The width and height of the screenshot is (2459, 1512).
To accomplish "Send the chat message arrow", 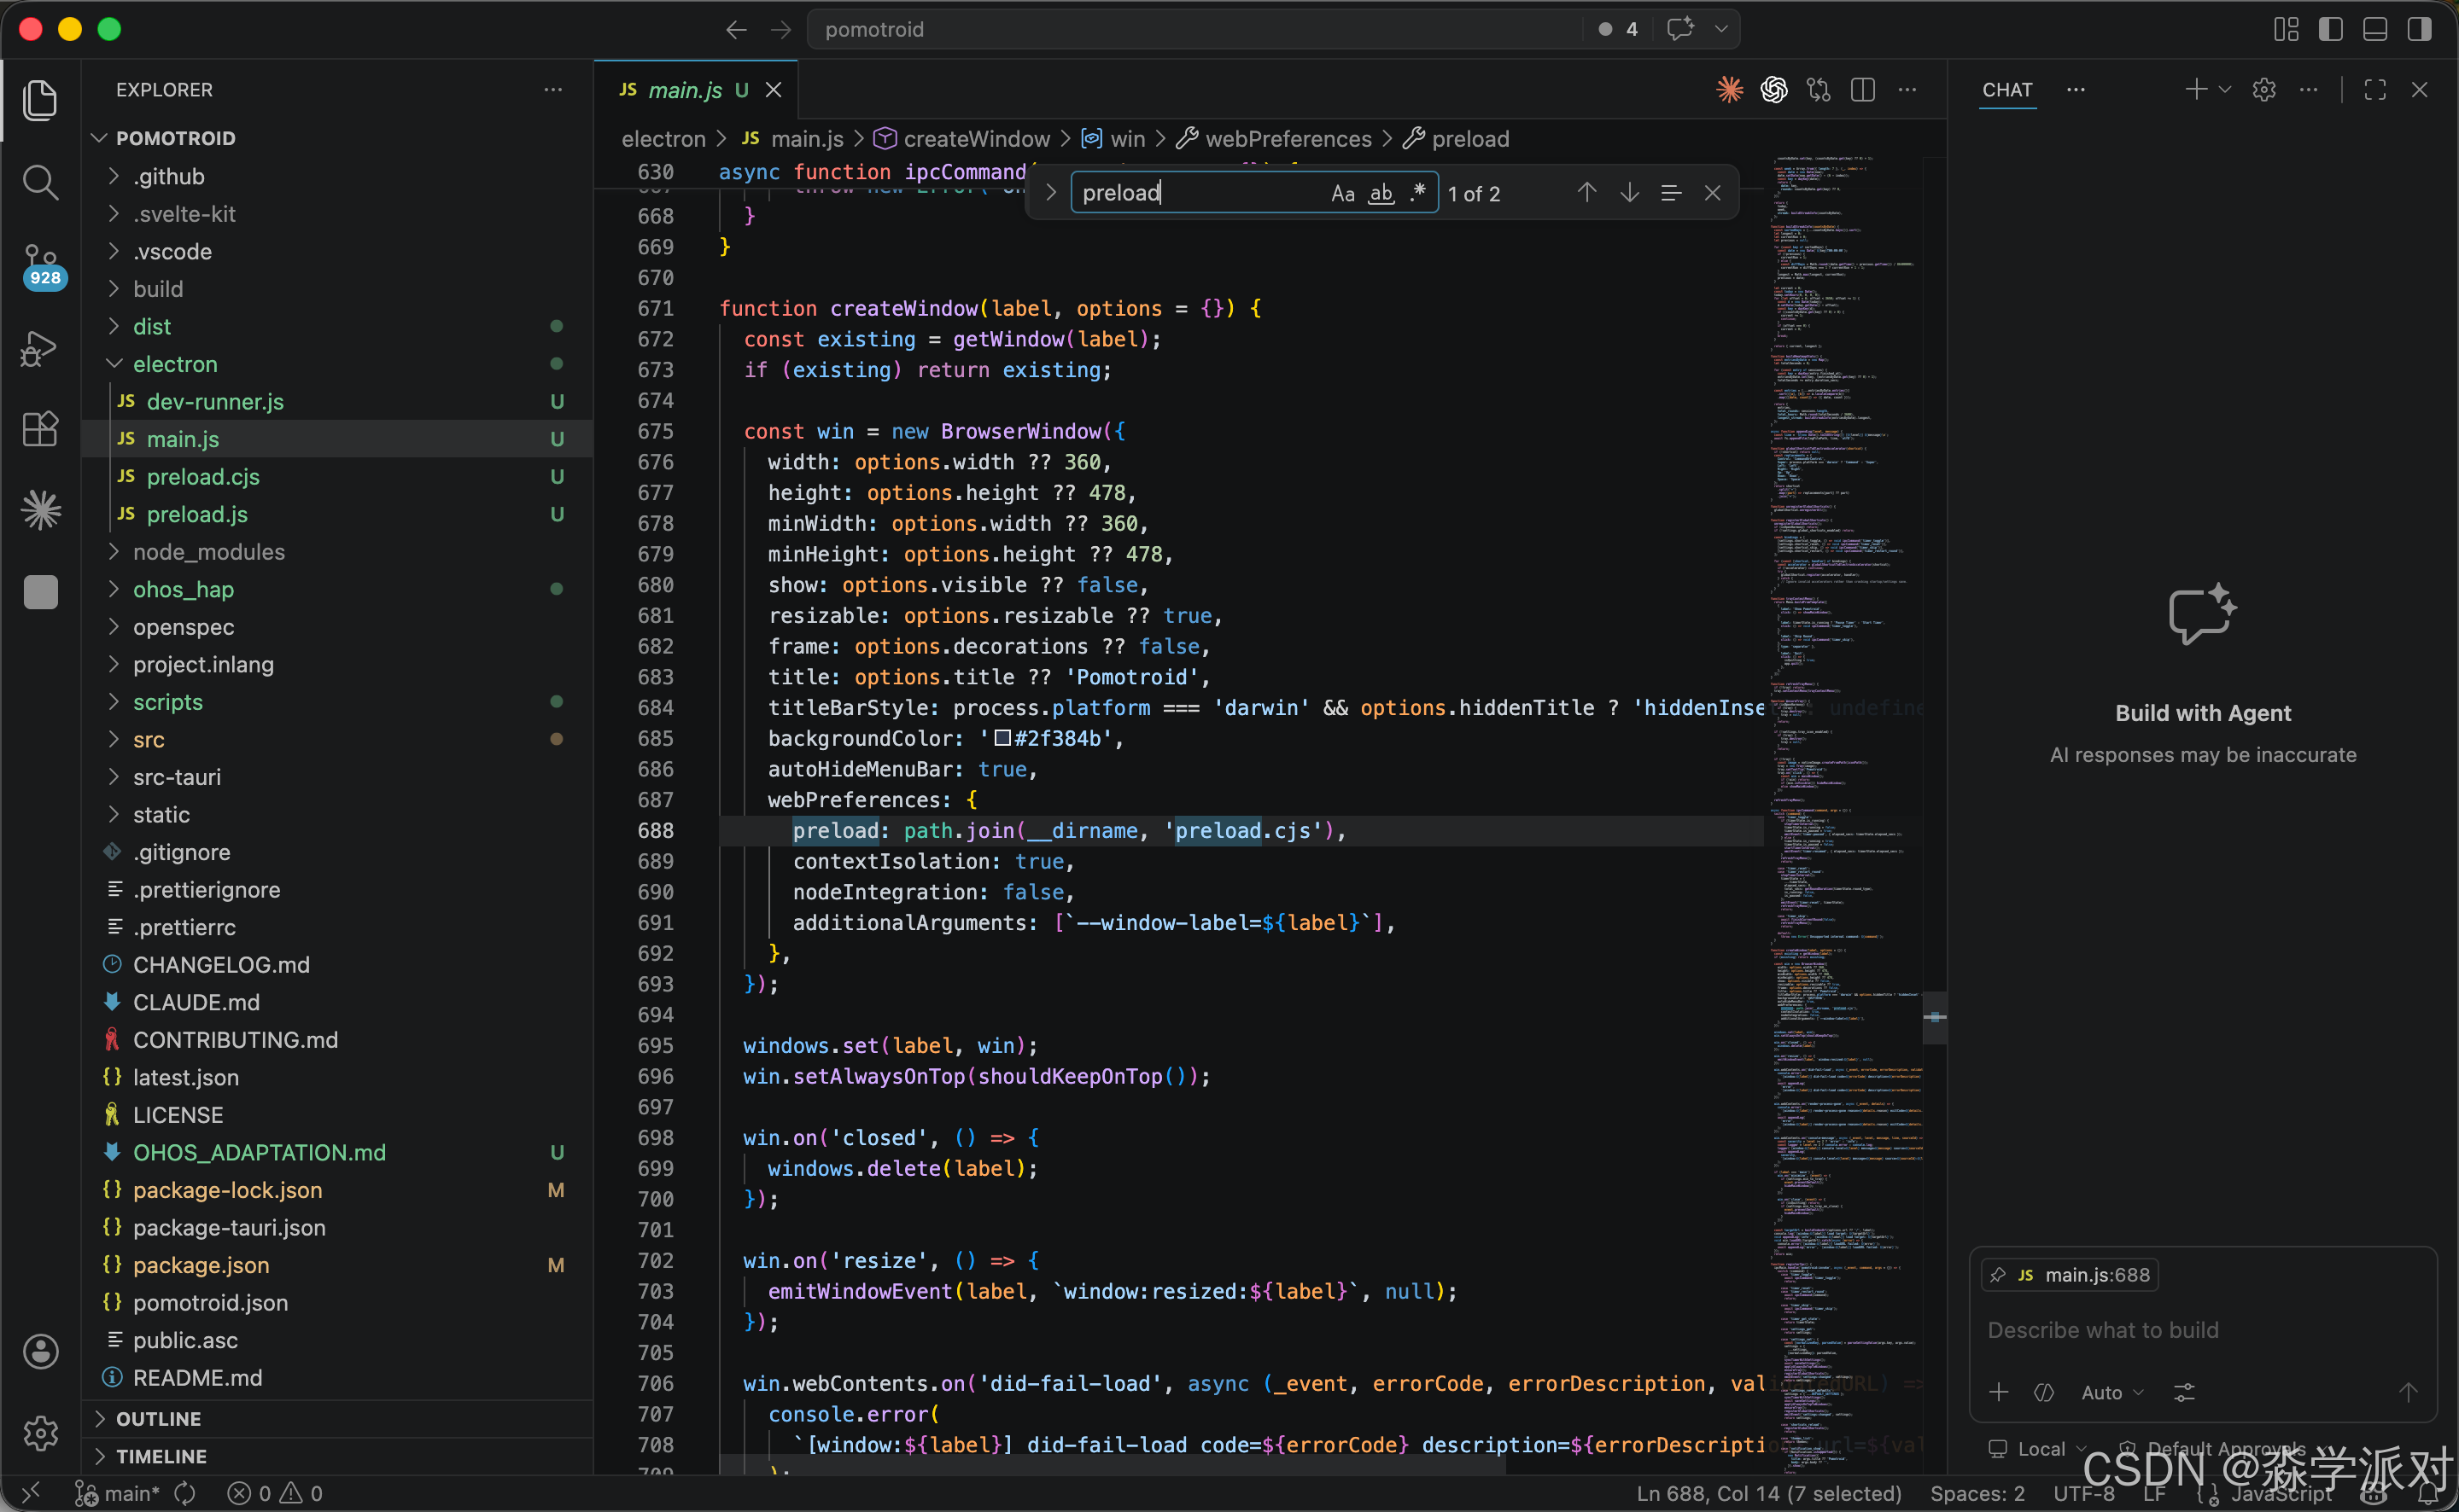I will (x=2408, y=1392).
